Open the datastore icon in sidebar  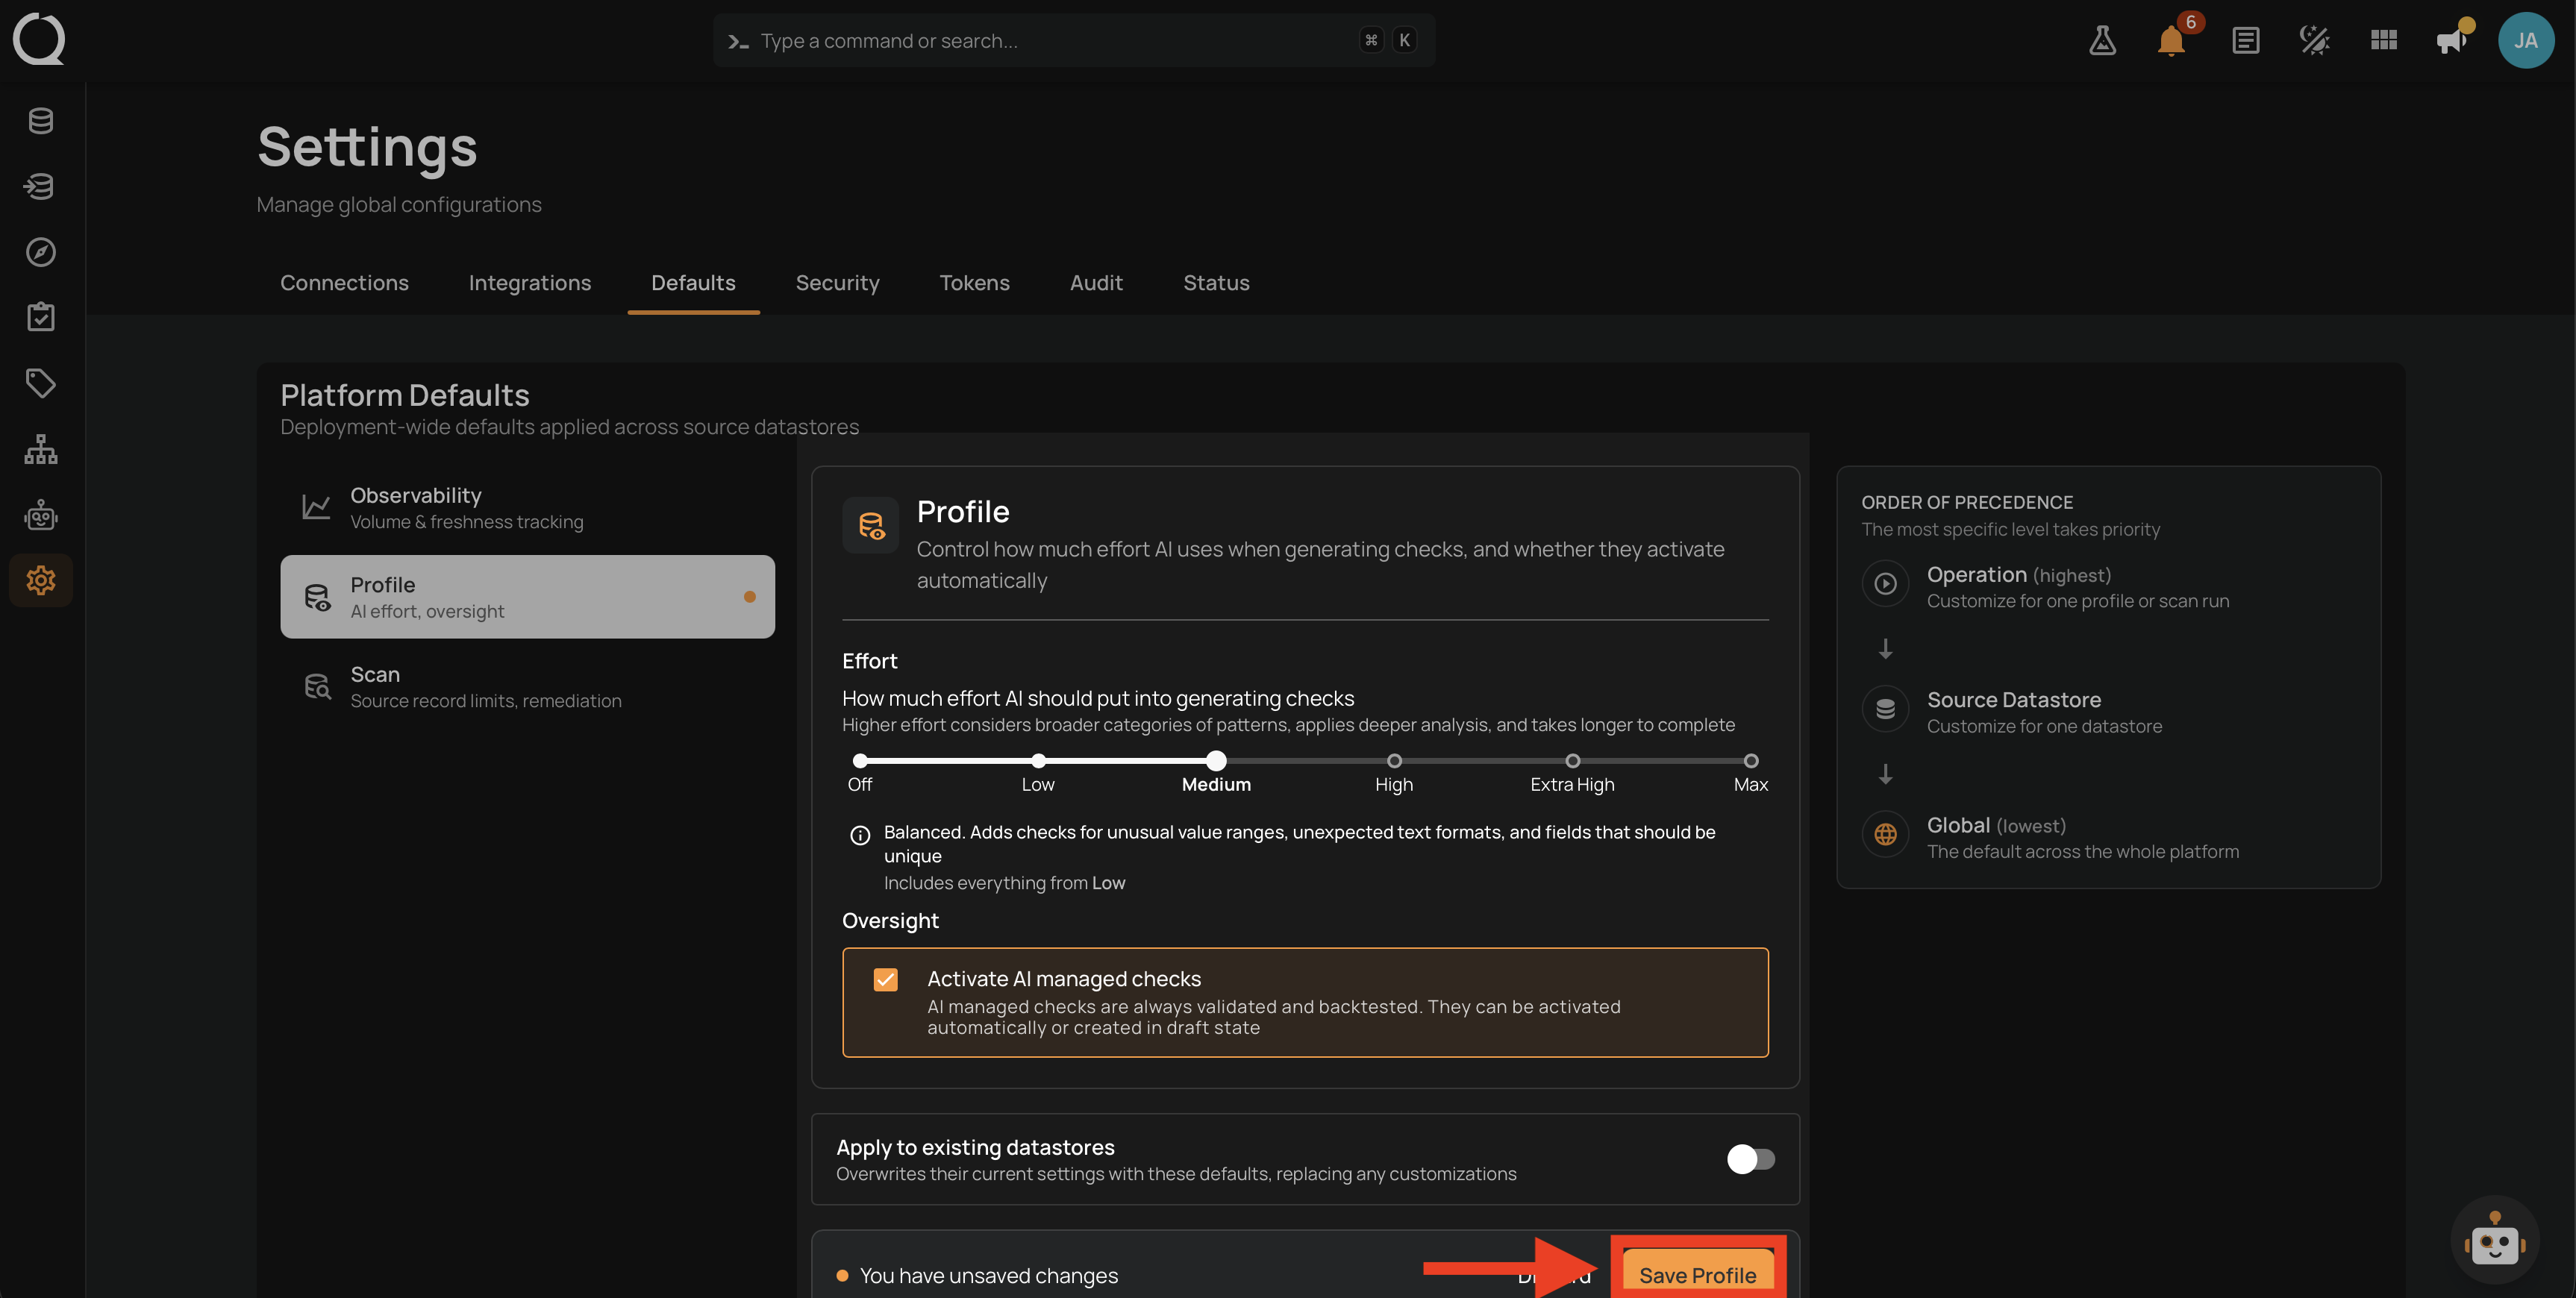click(x=41, y=121)
